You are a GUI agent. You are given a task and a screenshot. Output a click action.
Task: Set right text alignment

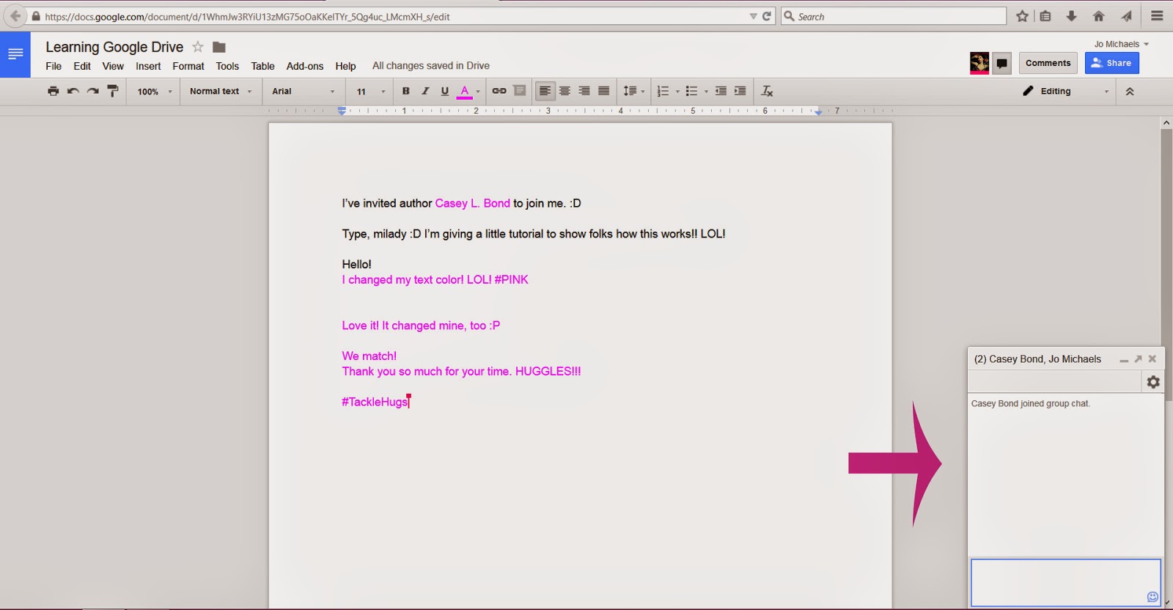[x=584, y=91]
